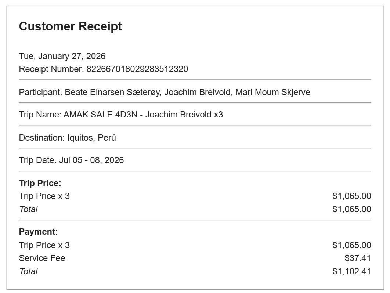This screenshot has height=293, width=390.
Task: Click the bold Trip Price: section heading
Action: tap(40, 183)
